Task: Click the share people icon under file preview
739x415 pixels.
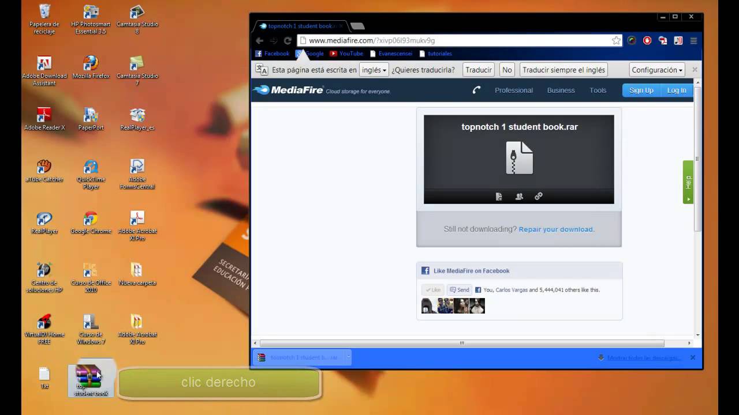Action: (519, 197)
